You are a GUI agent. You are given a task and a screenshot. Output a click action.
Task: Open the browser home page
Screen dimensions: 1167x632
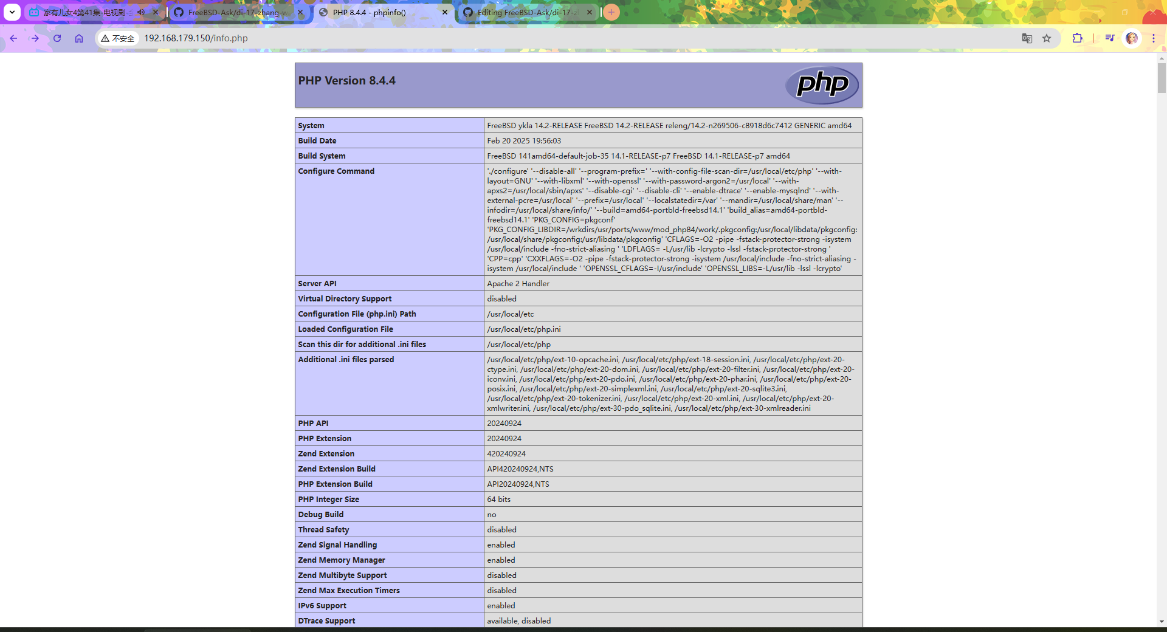tap(79, 38)
